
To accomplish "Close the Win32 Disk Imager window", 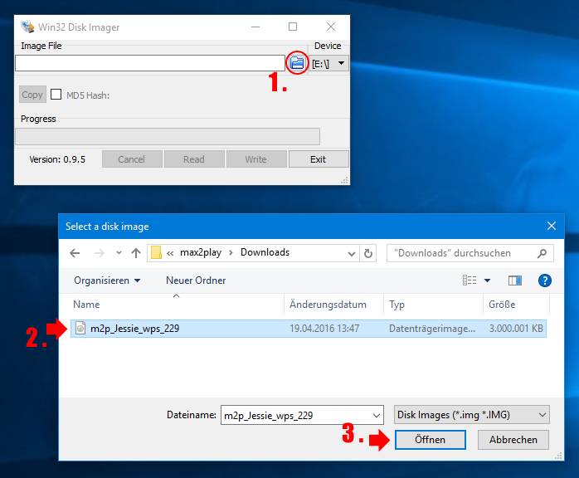I will [331, 27].
